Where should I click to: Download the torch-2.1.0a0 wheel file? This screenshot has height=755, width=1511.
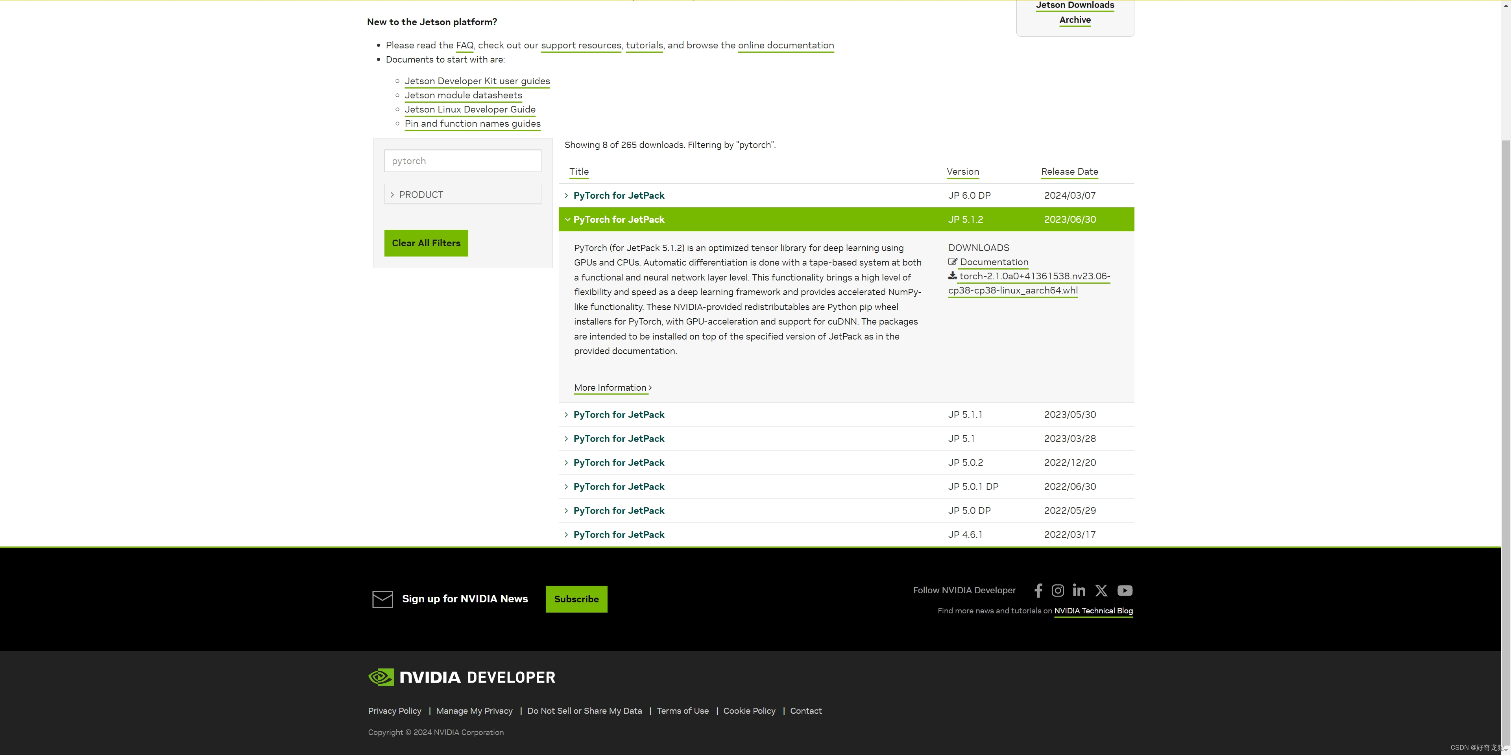(x=1029, y=283)
